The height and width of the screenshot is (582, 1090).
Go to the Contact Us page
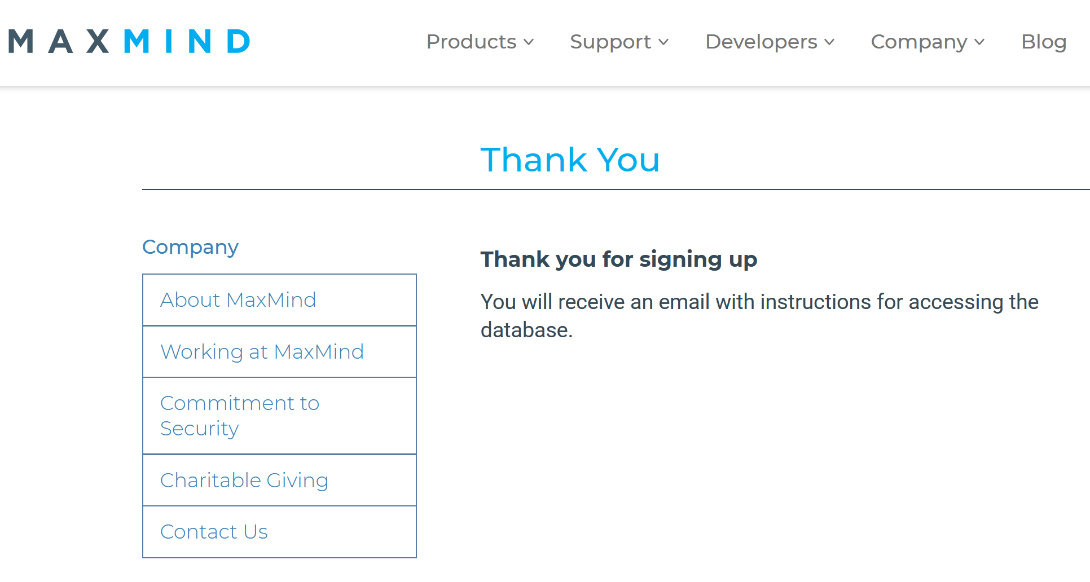(214, 532)
